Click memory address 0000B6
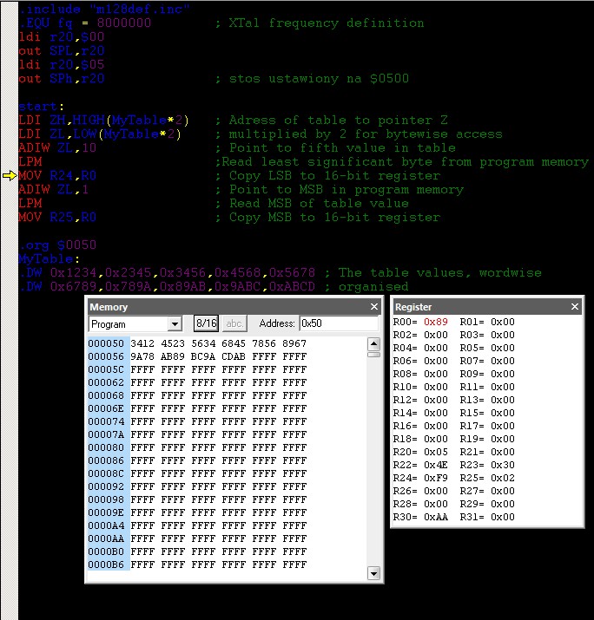The height and width of the screenshot is (620, 594). (x=106, y=565)
